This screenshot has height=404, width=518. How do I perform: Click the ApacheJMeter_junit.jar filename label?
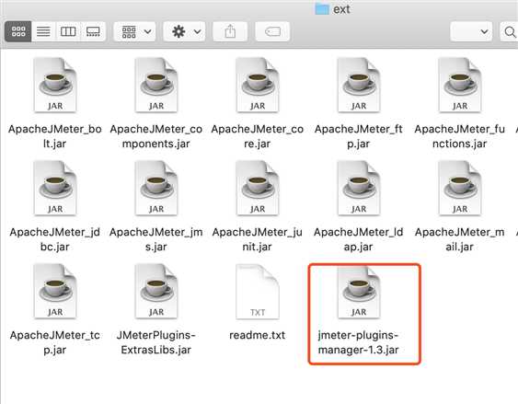(258, 239)
